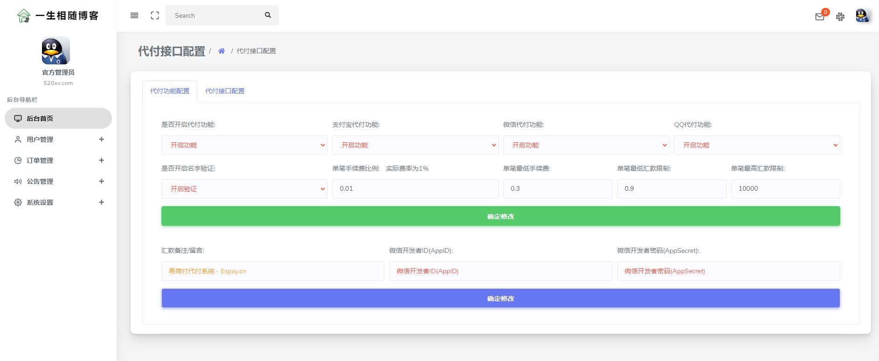Screen dimensions: 879x361
Task: Click the monitor icon for 后台首页
Action: point(18,118)
